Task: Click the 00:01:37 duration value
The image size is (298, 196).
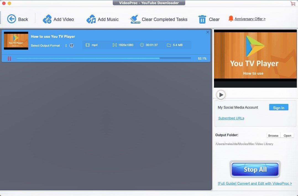Action: click(x=152, y=45)
